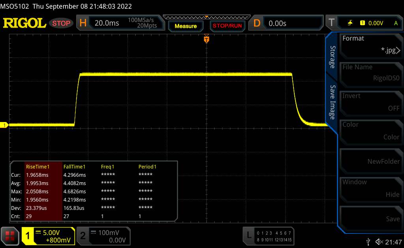Click FallTime1 average value 4.4082ms

(x=75, y=183)
